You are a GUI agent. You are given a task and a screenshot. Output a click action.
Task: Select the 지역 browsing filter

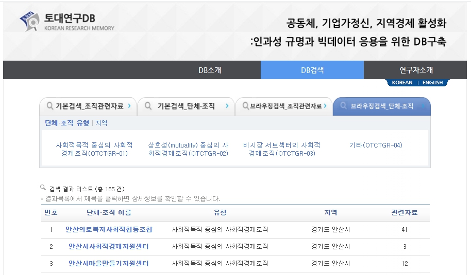(102, 123)
